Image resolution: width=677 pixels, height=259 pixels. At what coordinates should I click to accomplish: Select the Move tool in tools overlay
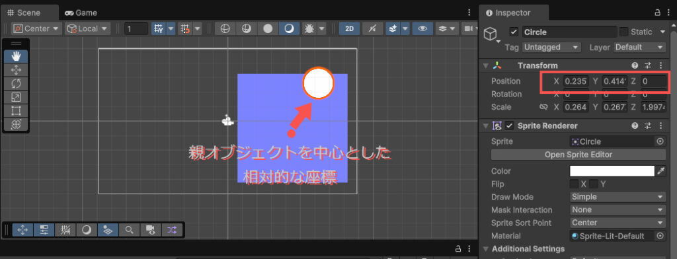tap(16, 70)
